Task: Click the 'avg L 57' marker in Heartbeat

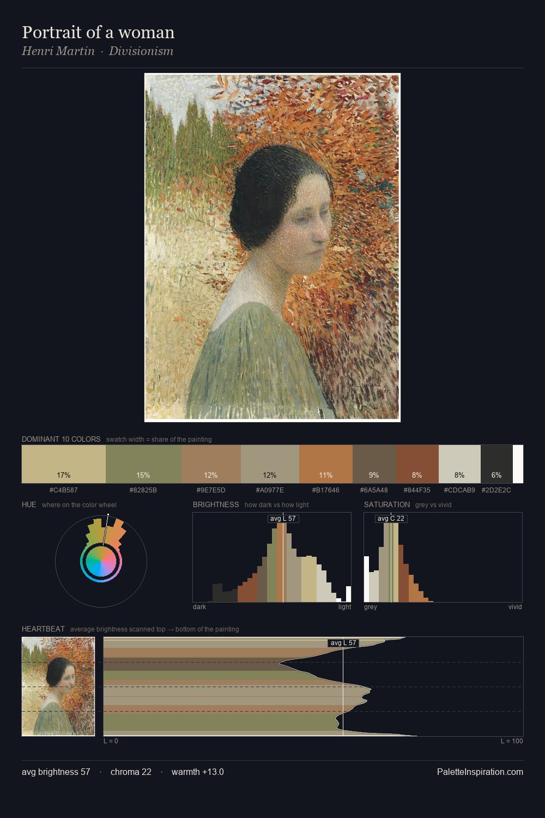Action: 343,643
